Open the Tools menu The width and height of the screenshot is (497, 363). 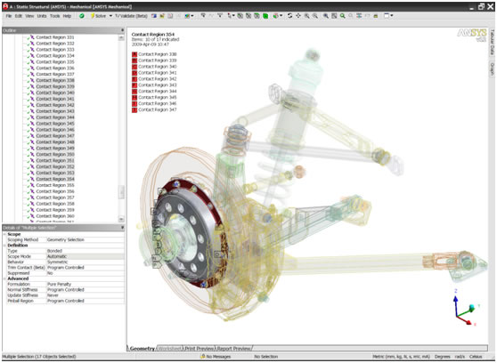[55, 16]
